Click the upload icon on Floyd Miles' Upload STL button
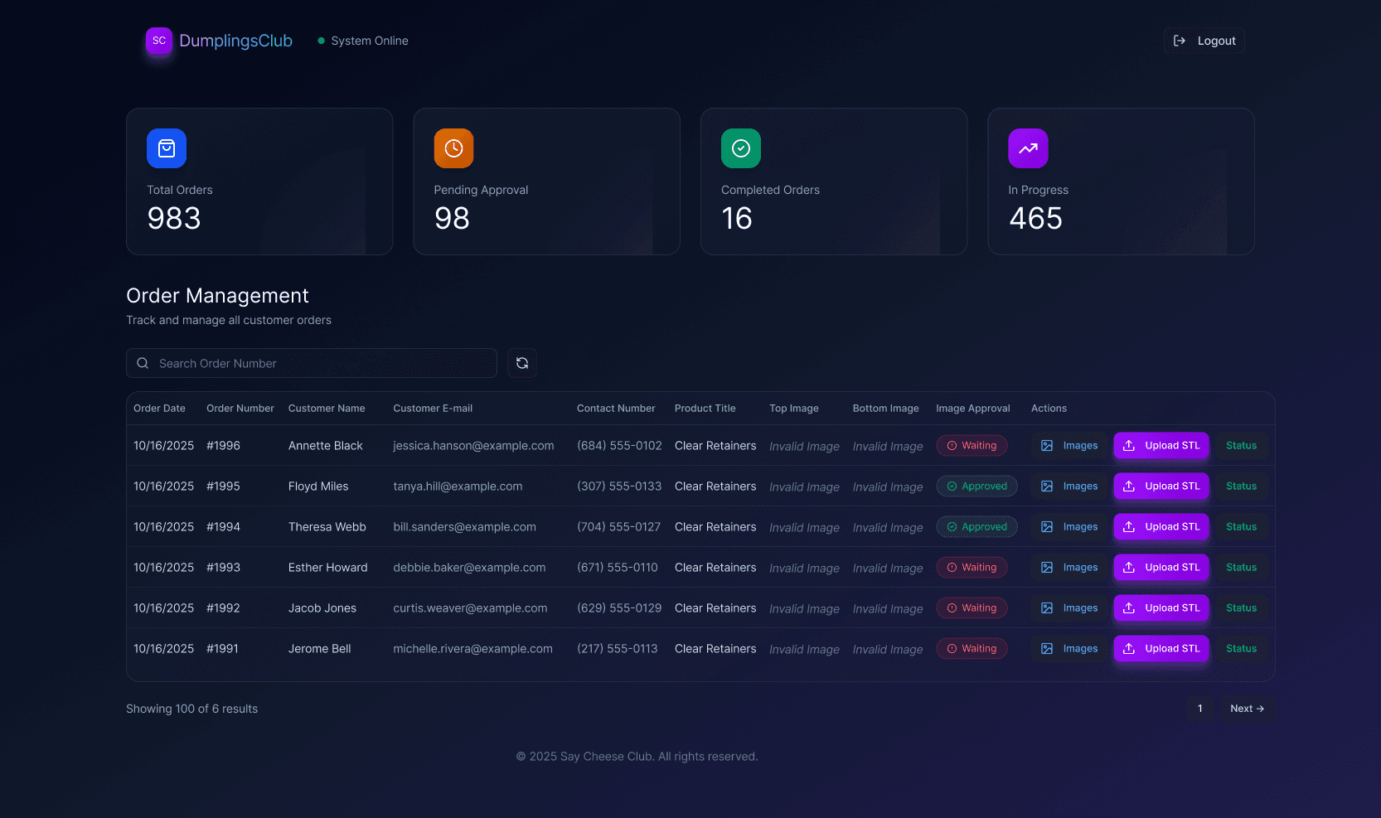Screen dimensions: 1381x818 (1127, 486)
